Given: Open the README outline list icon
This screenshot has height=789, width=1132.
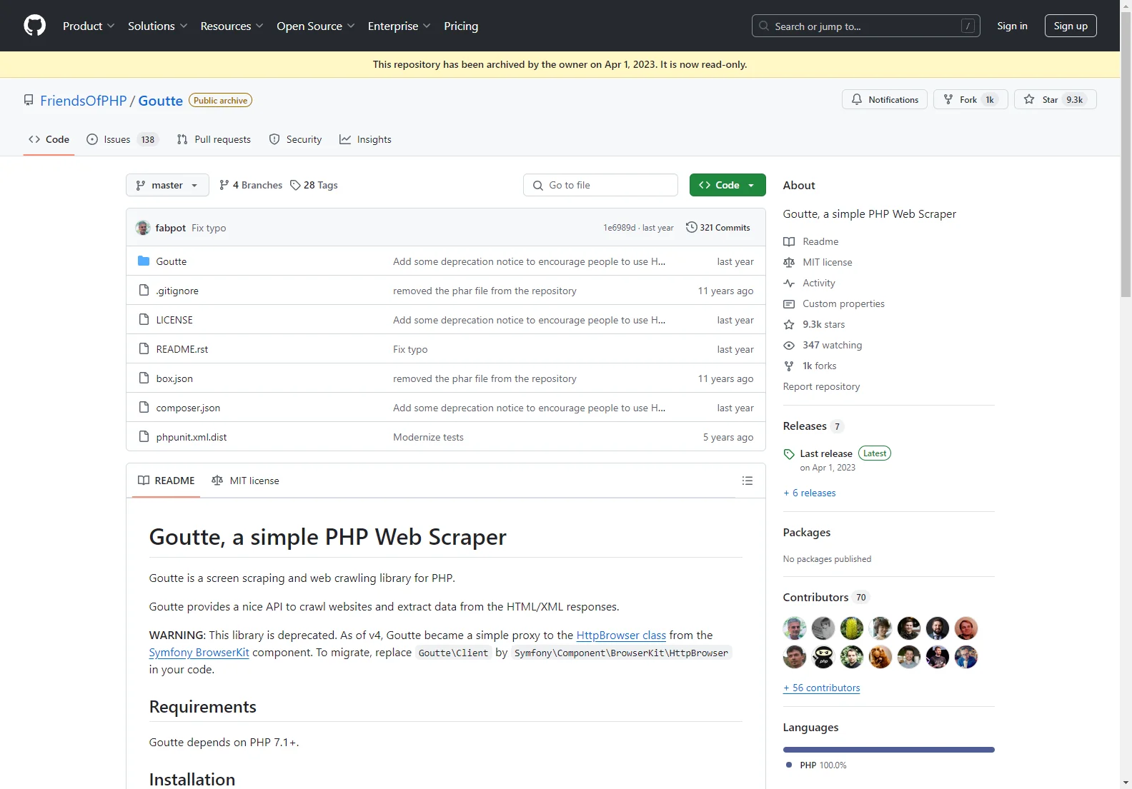Looking at the screenshot, I should [x=748, y=481].
